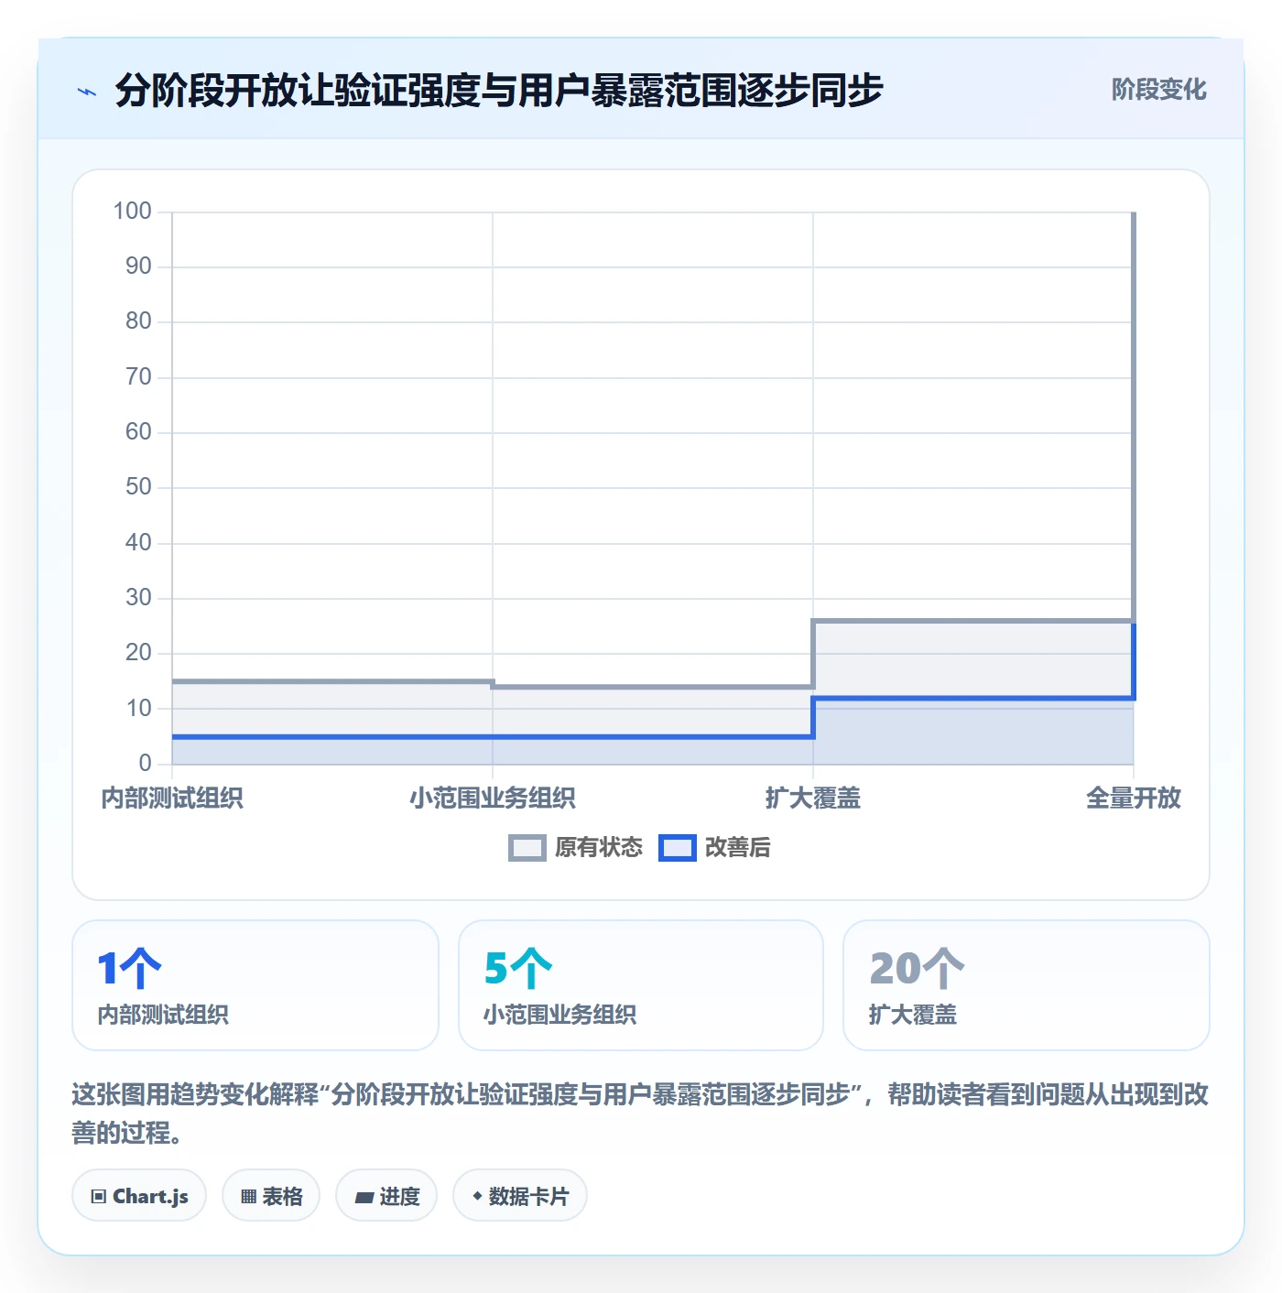Screen dimensions: 1282x1293
Task: Select the 表格 tag chip
Action: tap(271, 1196)
